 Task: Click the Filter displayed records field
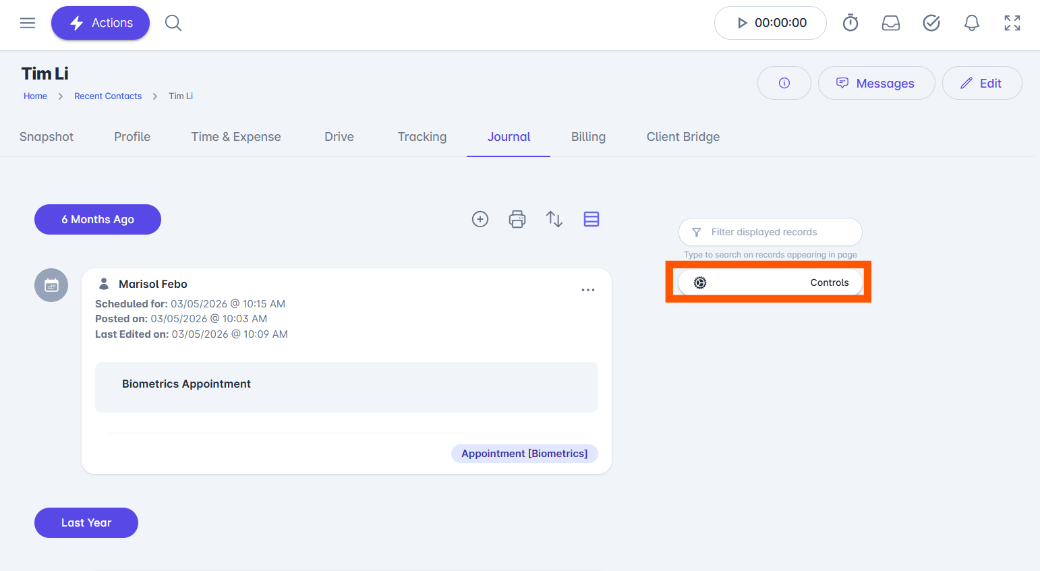[x=770, y=232]
